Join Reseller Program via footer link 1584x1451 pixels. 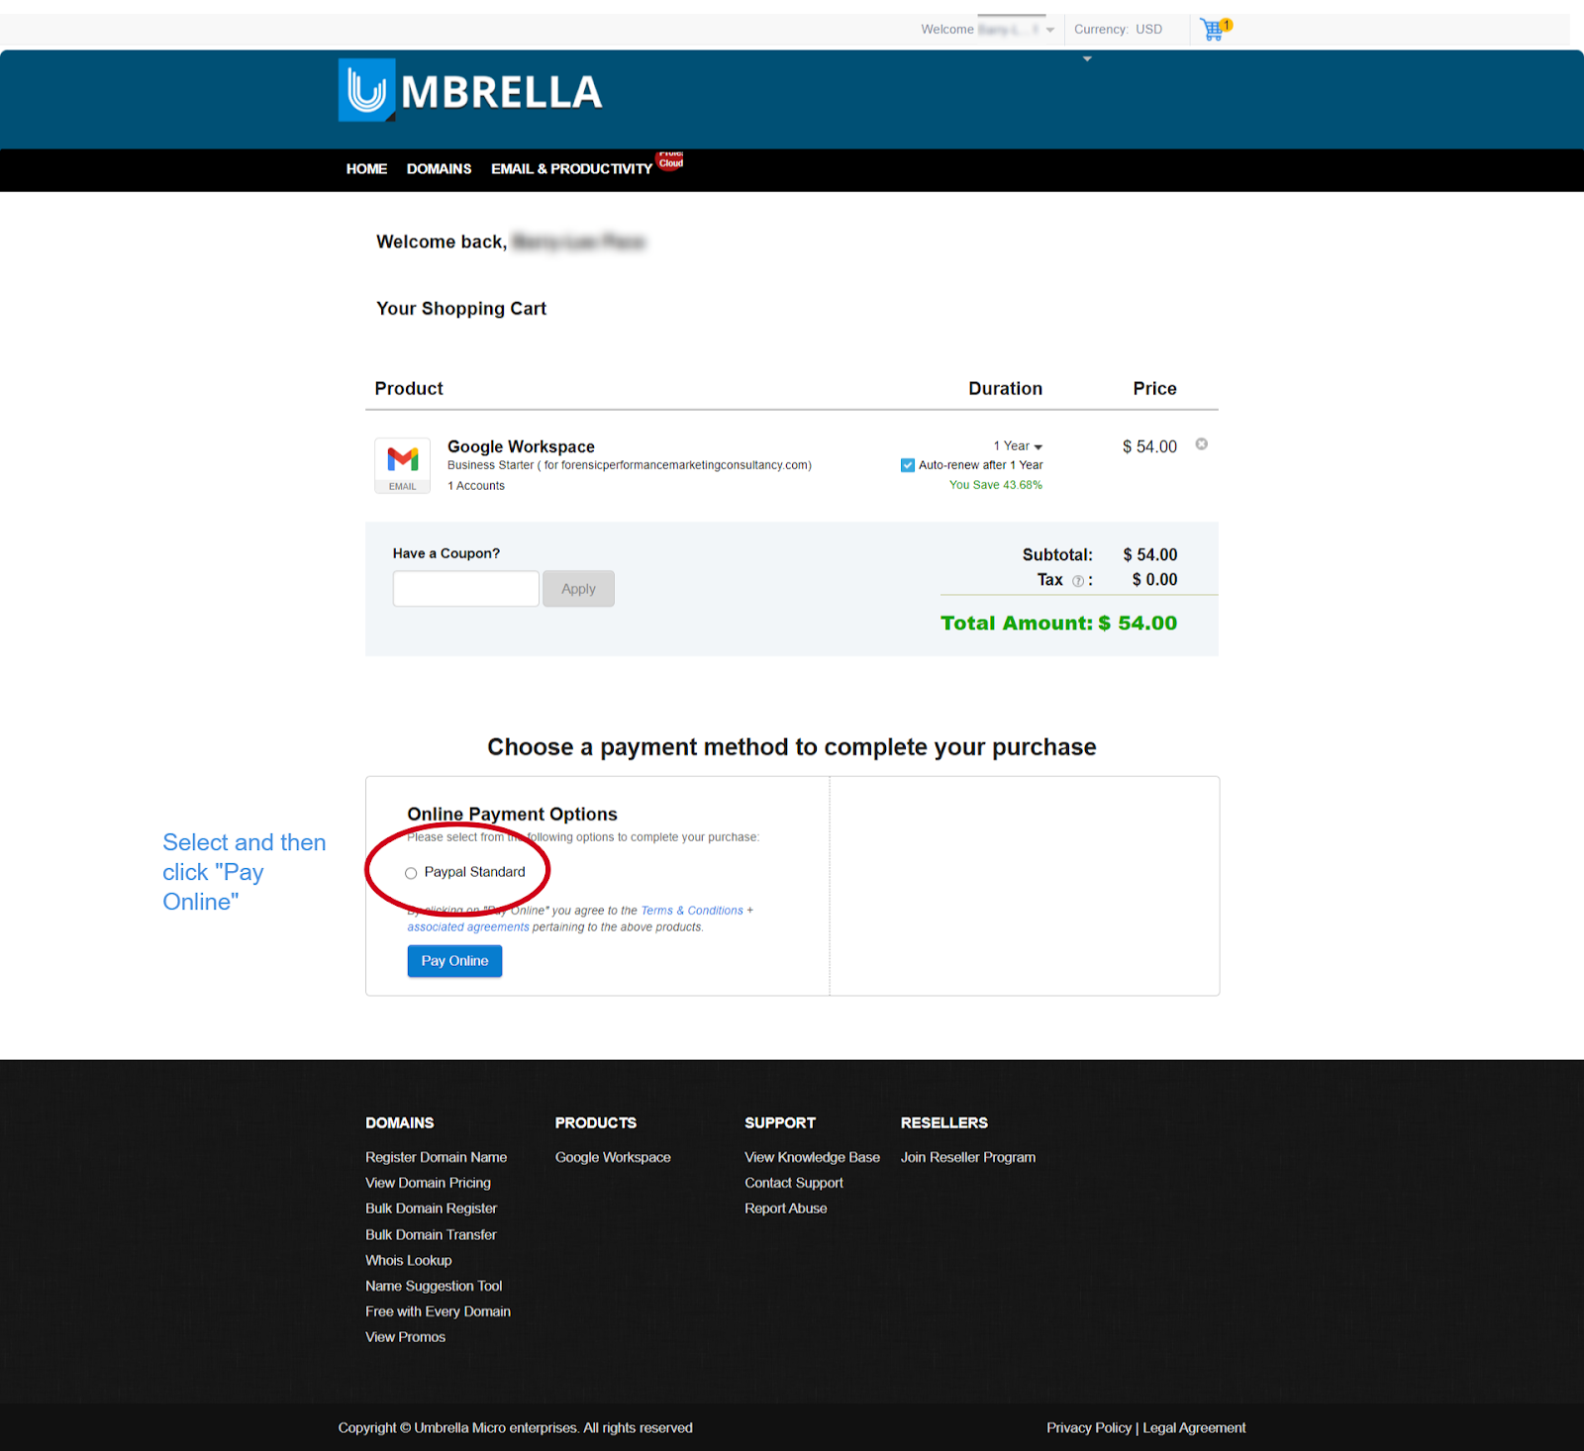(968, 1157)
